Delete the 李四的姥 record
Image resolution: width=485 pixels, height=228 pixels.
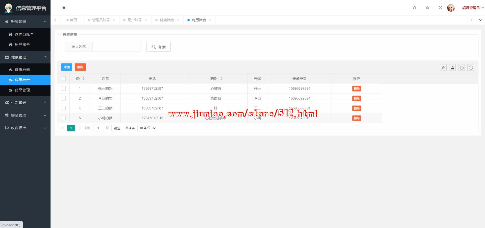357,99
